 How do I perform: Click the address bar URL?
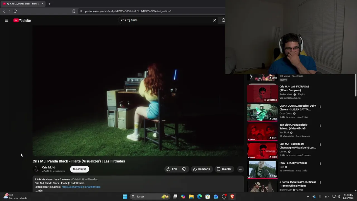point(128,11)
